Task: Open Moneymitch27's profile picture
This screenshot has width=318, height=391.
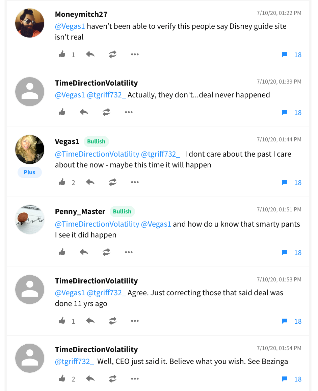Action: coord(30,23)
